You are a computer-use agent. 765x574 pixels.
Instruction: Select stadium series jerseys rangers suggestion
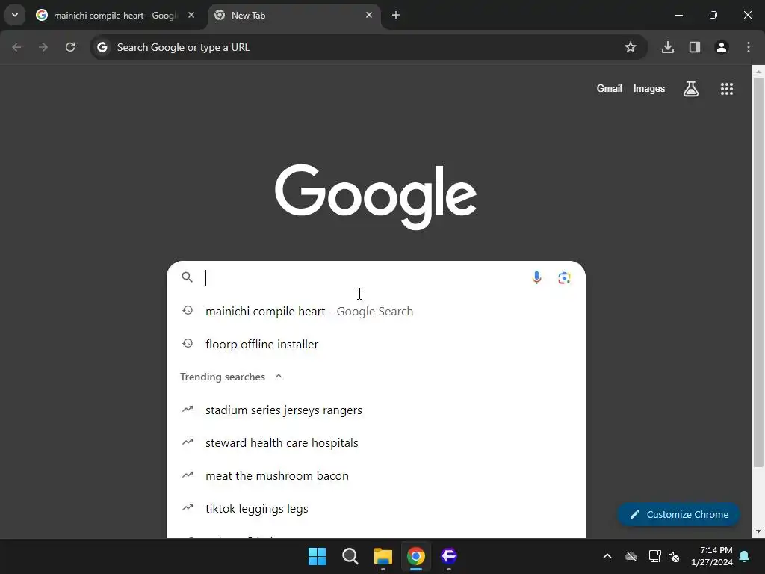tap(376, 410)
